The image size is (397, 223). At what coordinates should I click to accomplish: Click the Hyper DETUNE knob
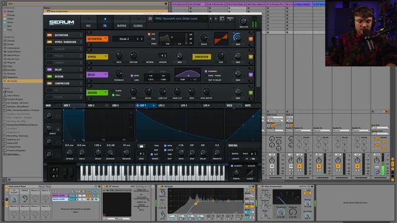[x=133, y=55]
